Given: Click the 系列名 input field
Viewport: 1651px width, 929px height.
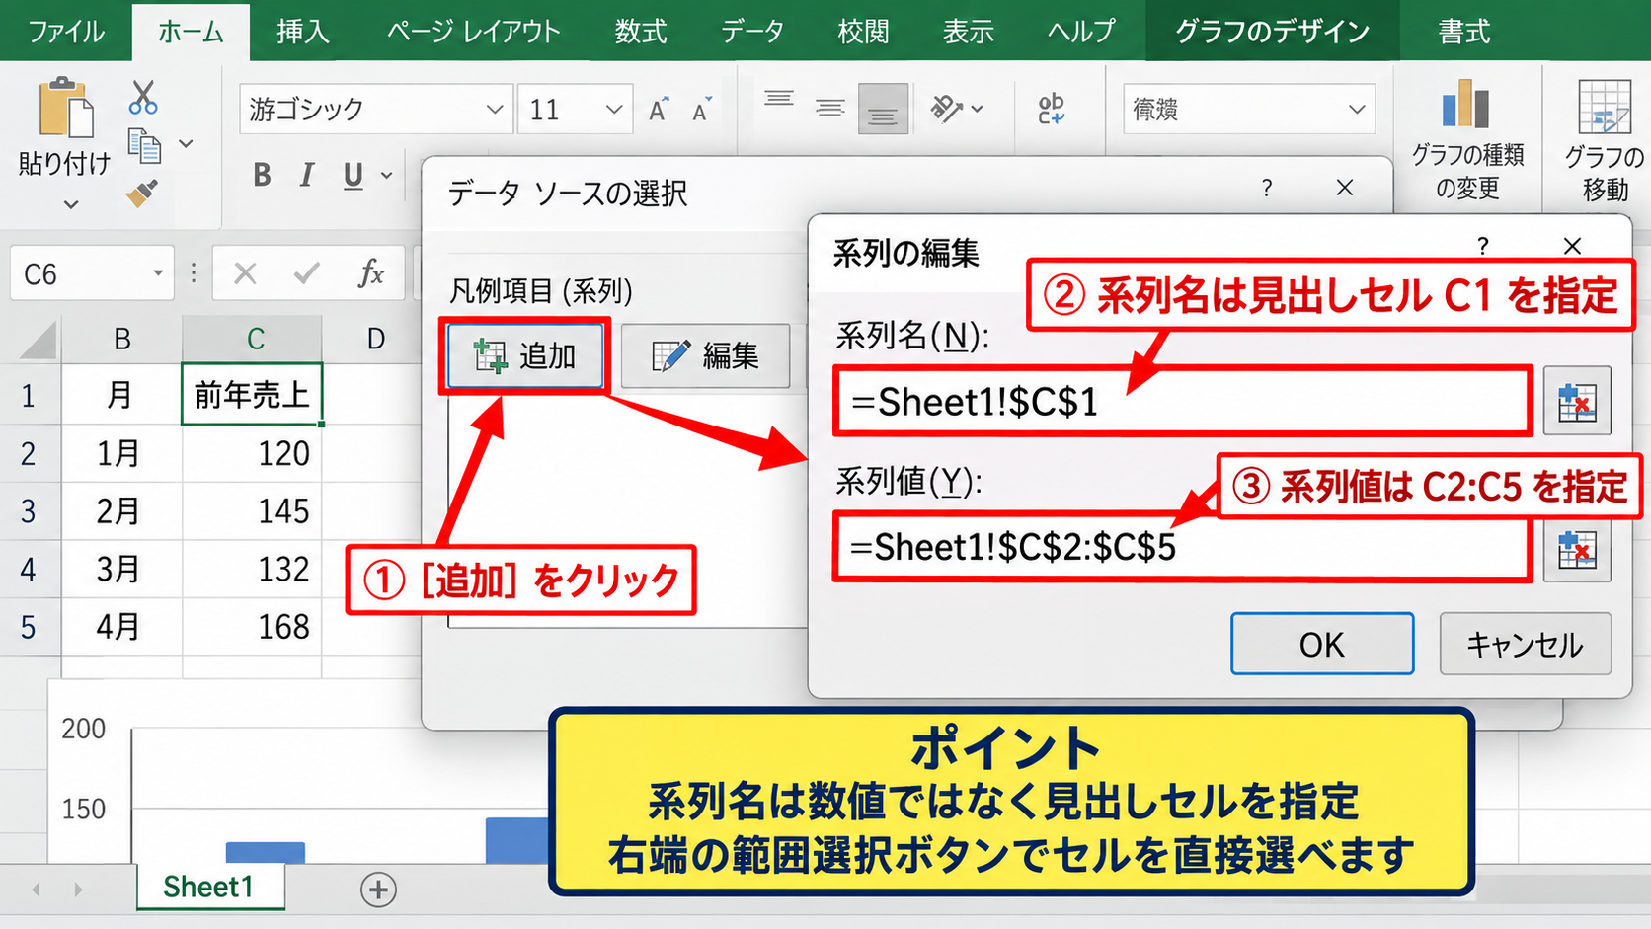Looking at the screenshot, I should click(x=1182, y=401).
